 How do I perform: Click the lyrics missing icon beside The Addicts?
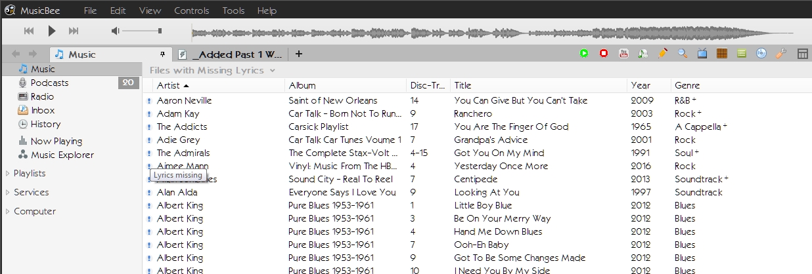(149, 127)
